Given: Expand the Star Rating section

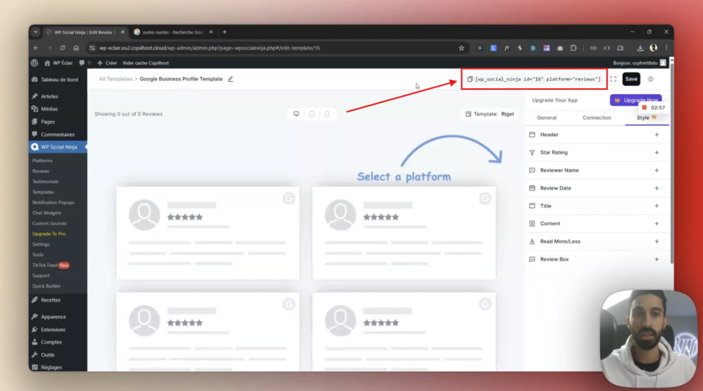Looking at the screenshot, I should (656, 153).
